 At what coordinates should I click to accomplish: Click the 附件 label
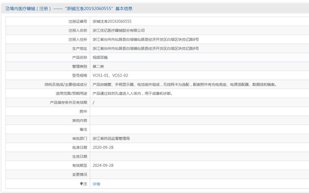pos(83,111)
